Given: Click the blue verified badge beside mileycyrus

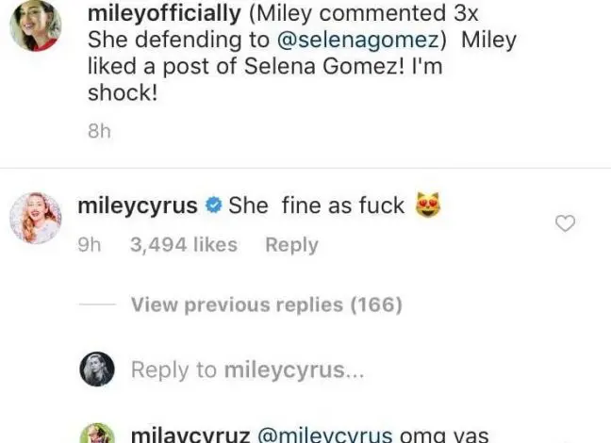Looking at the screenshot, I should click(214, 205).
